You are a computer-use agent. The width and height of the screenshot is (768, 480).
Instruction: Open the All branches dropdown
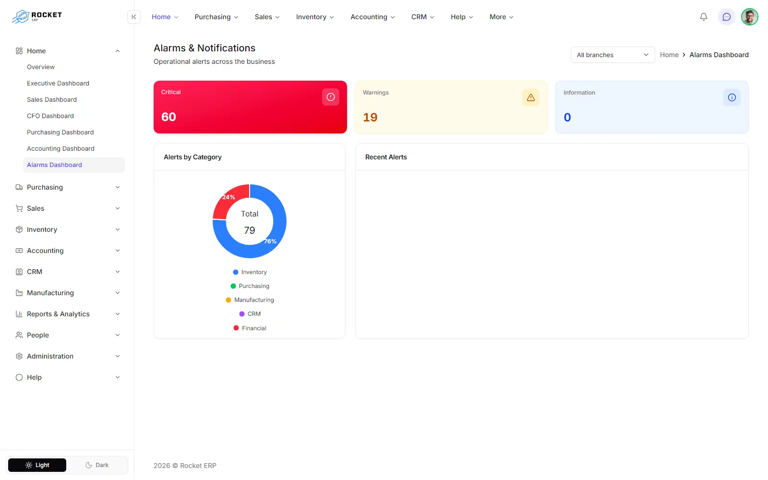[x=612, y=55]
